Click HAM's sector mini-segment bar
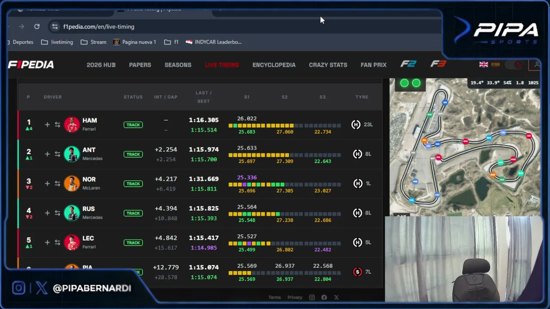This screenshot has width=550, height=309. click(x=284, y=126)
